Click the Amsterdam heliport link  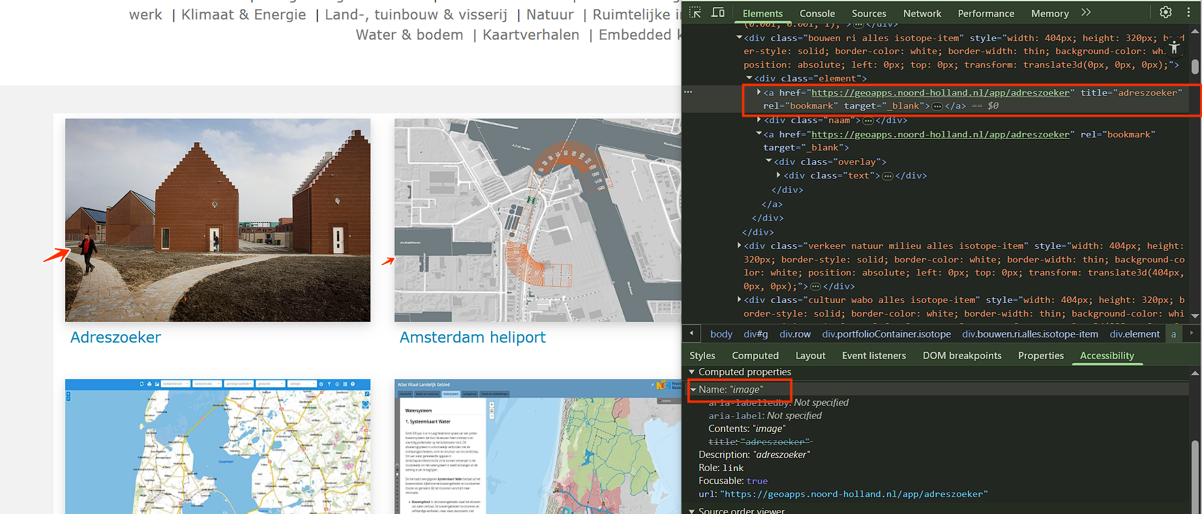[472, 337]
